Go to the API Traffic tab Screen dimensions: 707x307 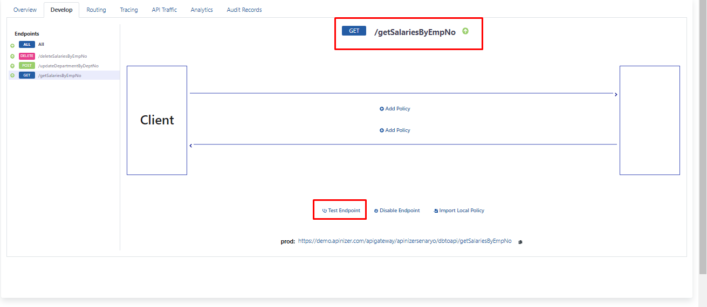pos(164,10)
